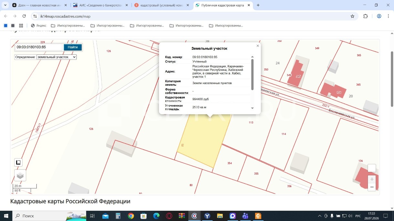Toggle the fullscreen map control

coord(18,162)
